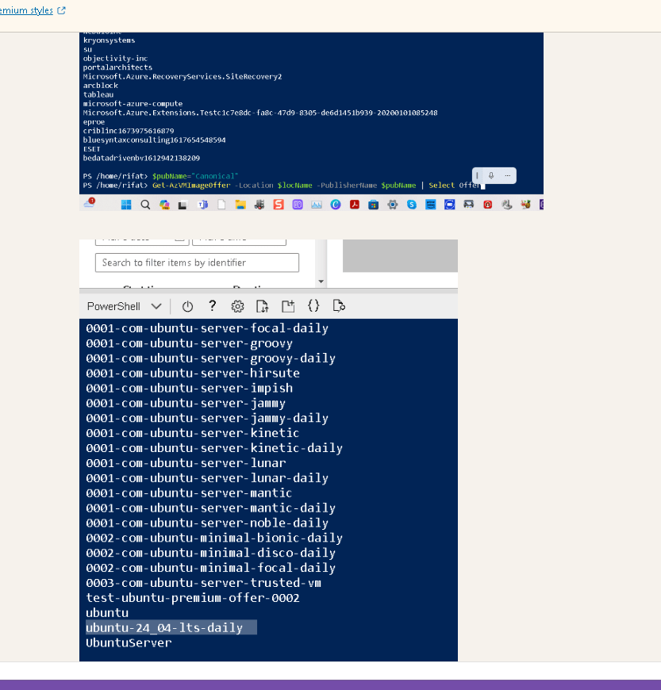The width and height of the screenshot is (661, 690).
Task: Open the Copilot icon in the taskbar
Action: [164, 205]
